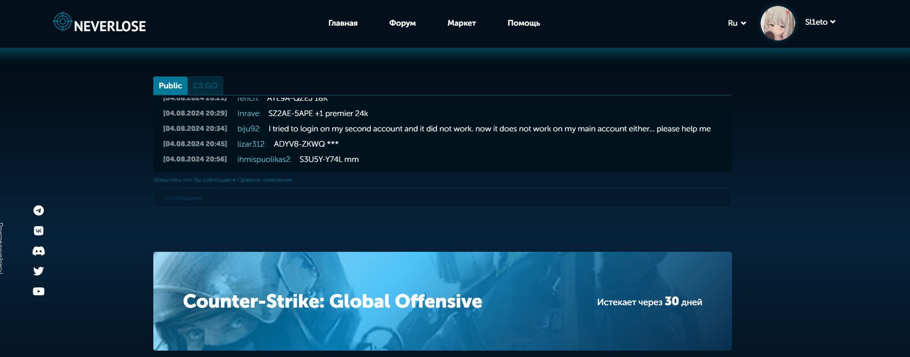Click the user avatar picture
This screenshot has height=357, width=910.
pyautogui.click(x=778, y=23)
